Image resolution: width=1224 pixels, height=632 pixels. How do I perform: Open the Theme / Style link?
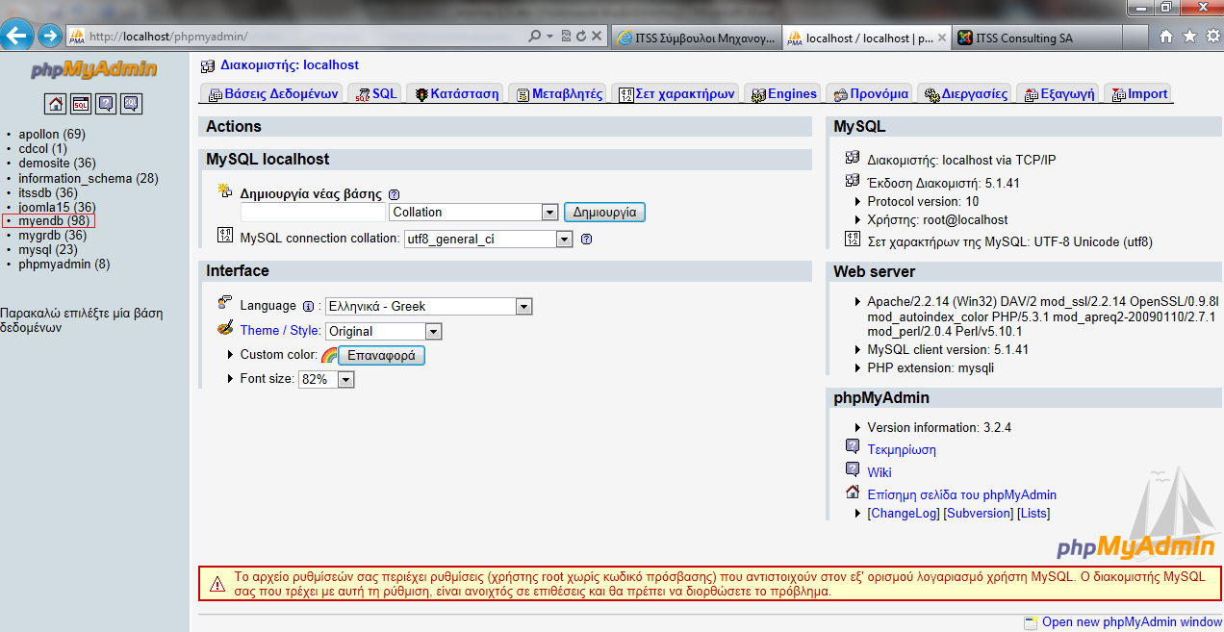coord(280,330)
